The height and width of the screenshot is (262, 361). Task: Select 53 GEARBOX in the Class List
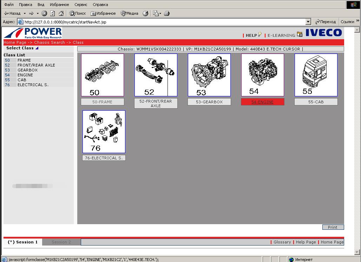tap(39, 70)
